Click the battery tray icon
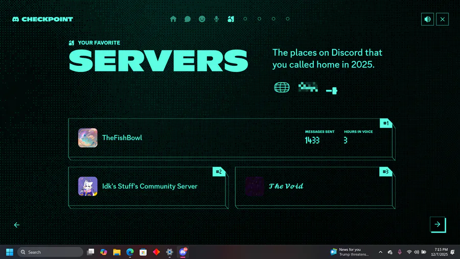Viewport: 460px width, 259px height. point(424,252)
